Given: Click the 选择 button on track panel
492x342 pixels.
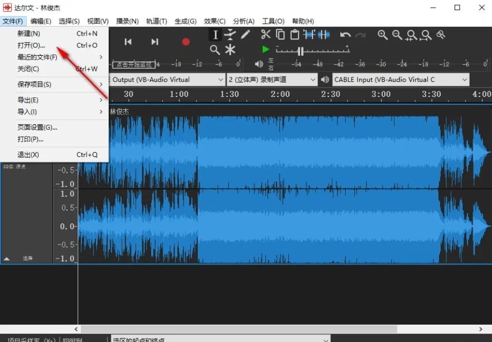Looking at the screenshot, I should point(28,258).
